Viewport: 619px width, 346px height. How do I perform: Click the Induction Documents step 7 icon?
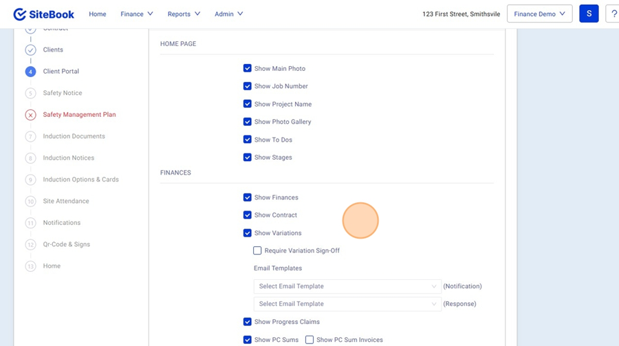(30, 137)
